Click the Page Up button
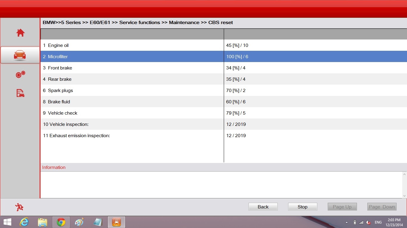Viewport: 407px width, 228px height. click(342, 207)
